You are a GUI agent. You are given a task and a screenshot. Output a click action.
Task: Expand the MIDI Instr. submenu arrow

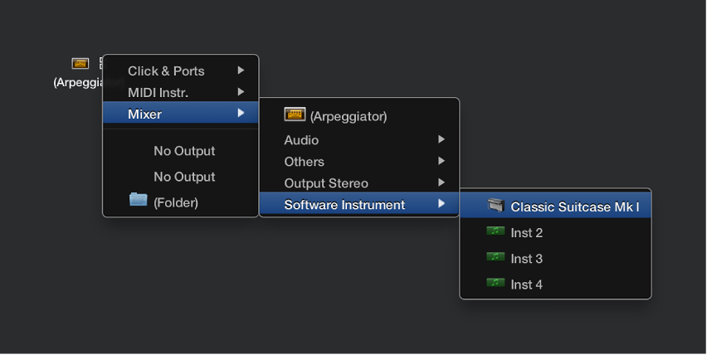click(x=241, y=92)
